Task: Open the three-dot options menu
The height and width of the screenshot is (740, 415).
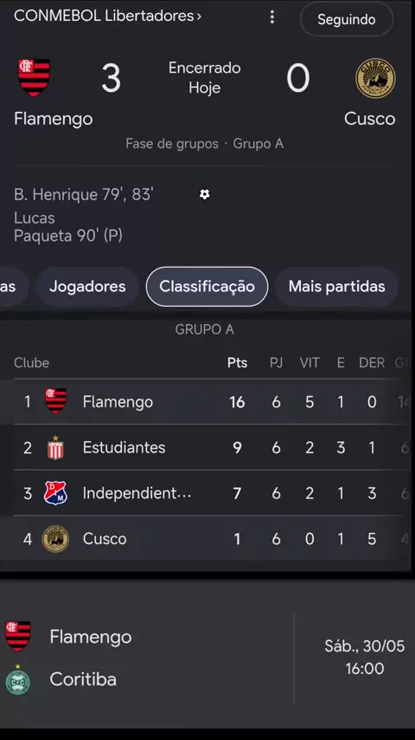Action: pos(271,17)
